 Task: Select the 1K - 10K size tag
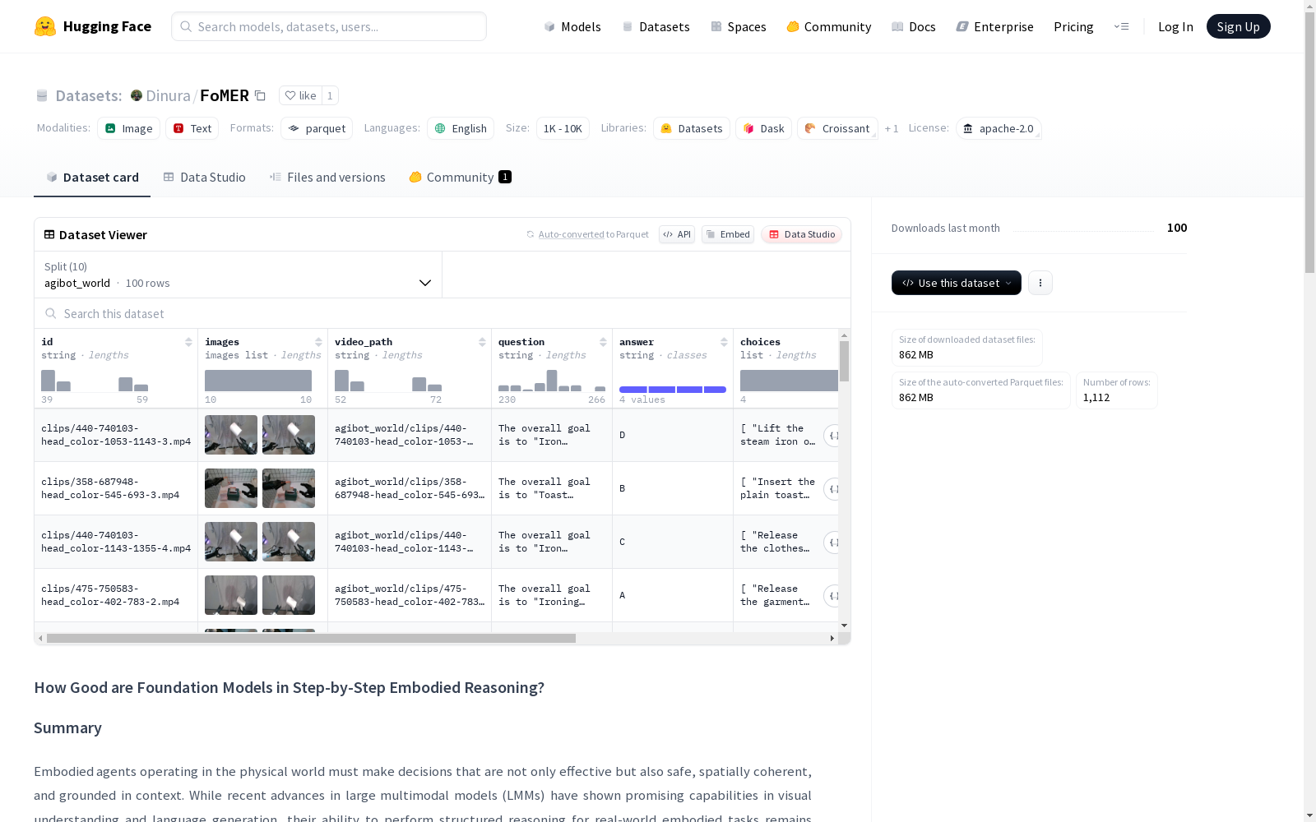563,128
